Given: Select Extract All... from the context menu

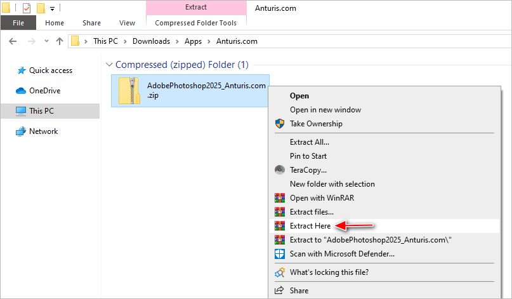Looking at the screenshot, I should [x=309, y=142].
